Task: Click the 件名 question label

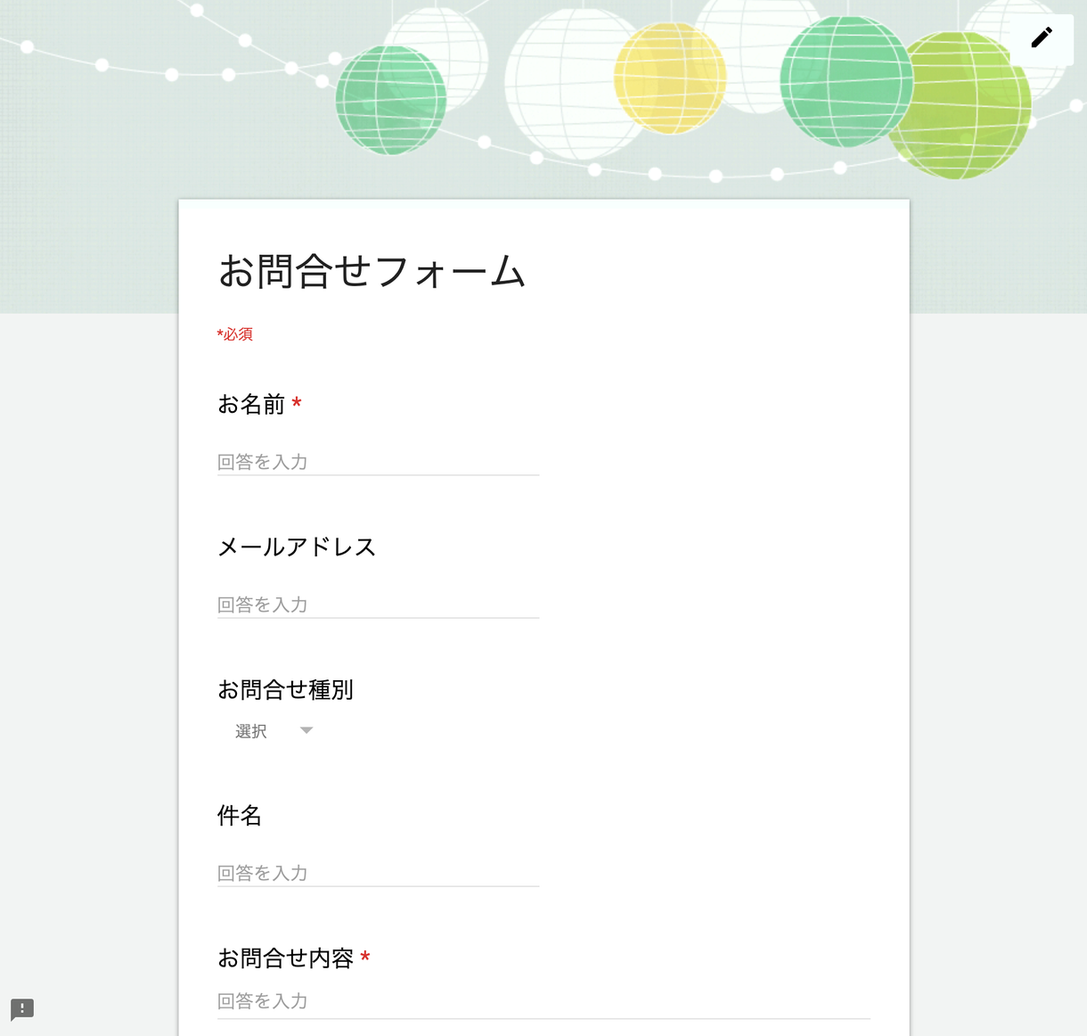Action: [240, 815]
